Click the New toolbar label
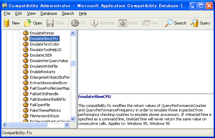 pos(16,23)
